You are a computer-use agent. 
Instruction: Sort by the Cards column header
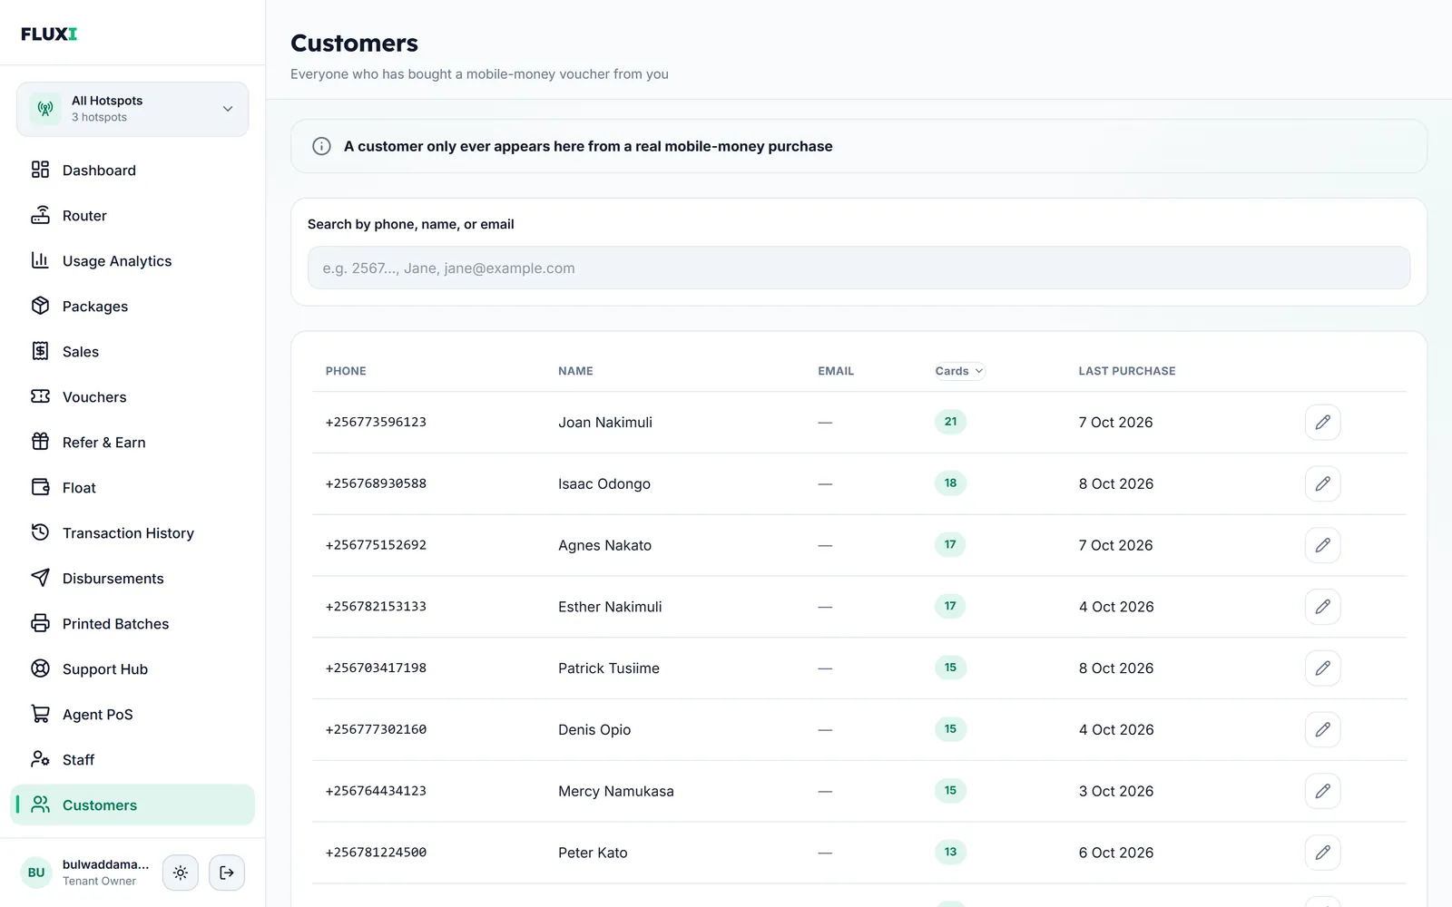point(959,371)
